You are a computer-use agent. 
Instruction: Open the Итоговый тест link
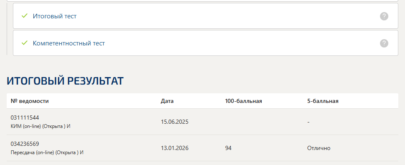(55, 16)
